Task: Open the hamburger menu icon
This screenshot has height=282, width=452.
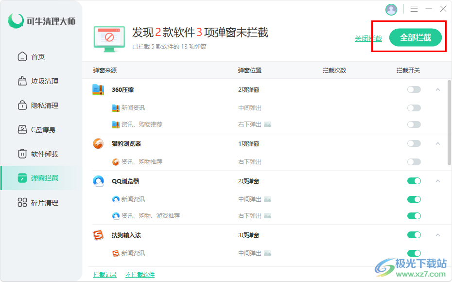Action: tap(414, 9)
